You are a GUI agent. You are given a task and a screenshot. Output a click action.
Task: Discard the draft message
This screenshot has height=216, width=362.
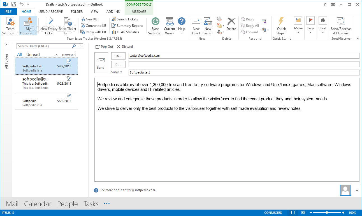pos(125,47)
